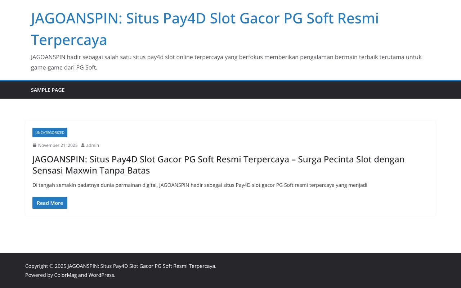Click the calendar icon beside the post date
Screen dimensions: 461x288
click(35, 145)
